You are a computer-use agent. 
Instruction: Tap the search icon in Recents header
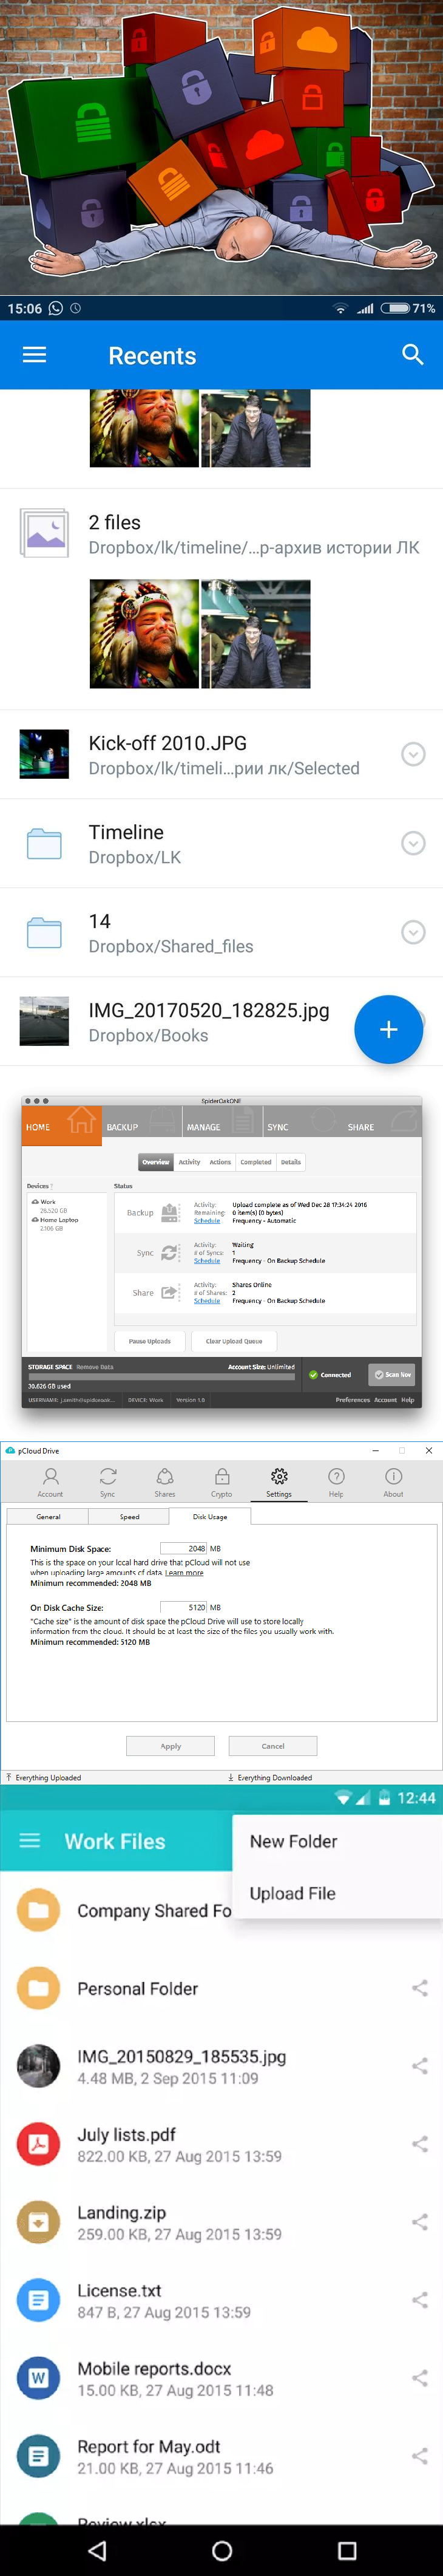pyautogui.click(x=412, y=355)
